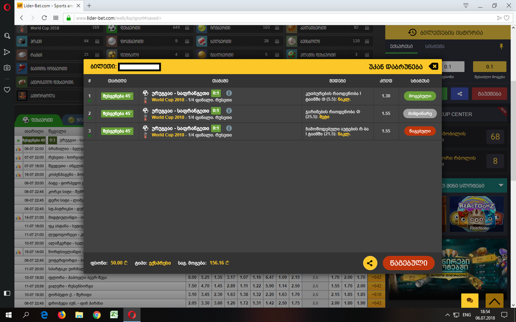Image resolution: width=516 pixels, height=322 pixels.
Task: Open the Reactoonz slot thumbnail
Action: coord(477,214)
